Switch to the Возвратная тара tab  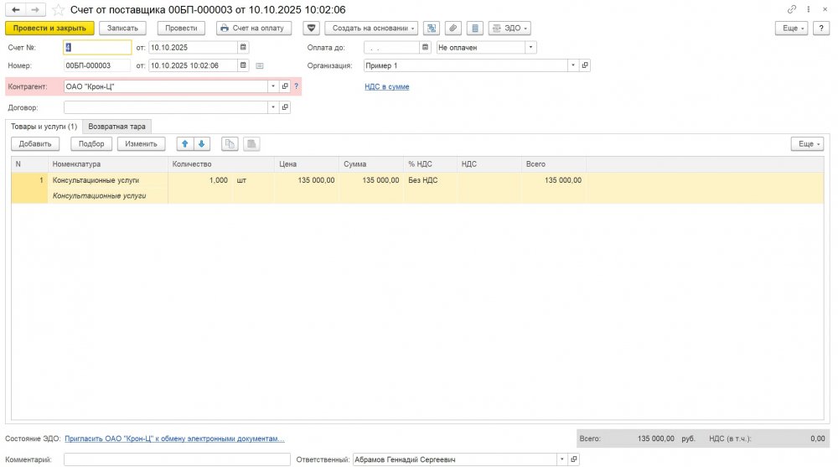click(x=117, y=127)
